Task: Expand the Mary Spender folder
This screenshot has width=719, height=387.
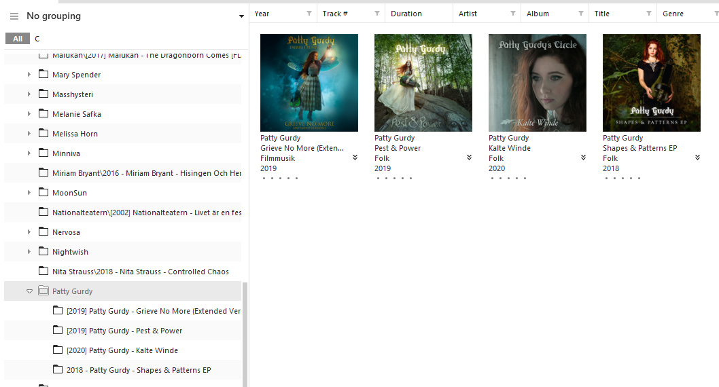Action: [29, 74]
